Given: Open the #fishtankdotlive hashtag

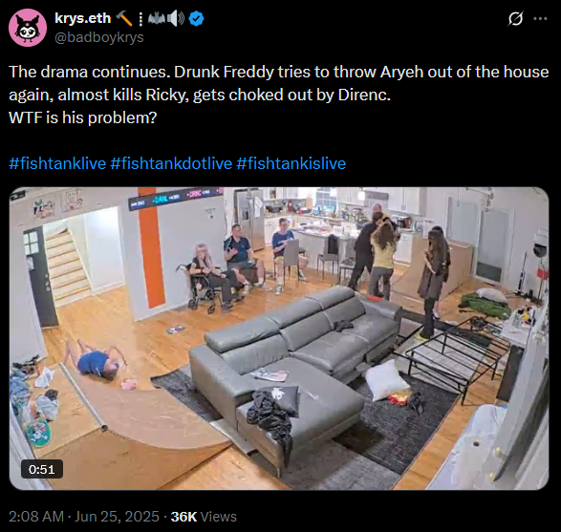Looking at the screenshot, I should (x=171, y=163).
